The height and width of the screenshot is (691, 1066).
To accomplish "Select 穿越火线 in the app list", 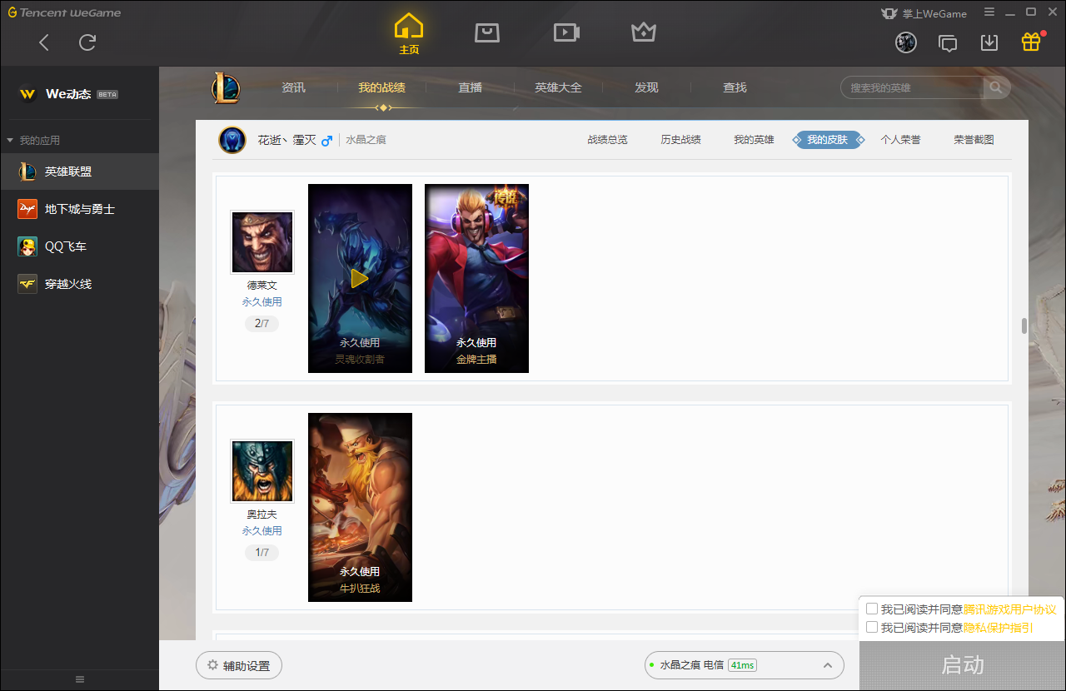I will point(79,284).
